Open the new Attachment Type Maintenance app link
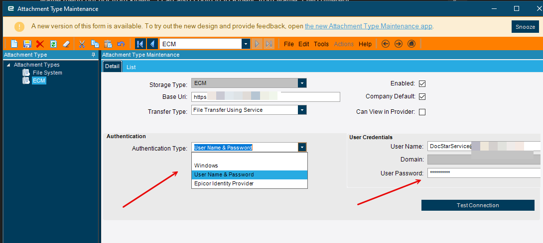Screen dimensions: 543x243 point(369,26)
